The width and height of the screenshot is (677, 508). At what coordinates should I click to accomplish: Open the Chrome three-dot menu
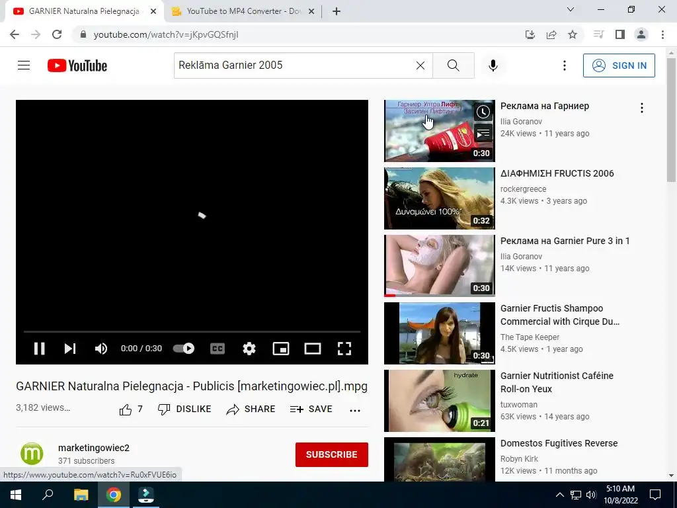(662, 34)
